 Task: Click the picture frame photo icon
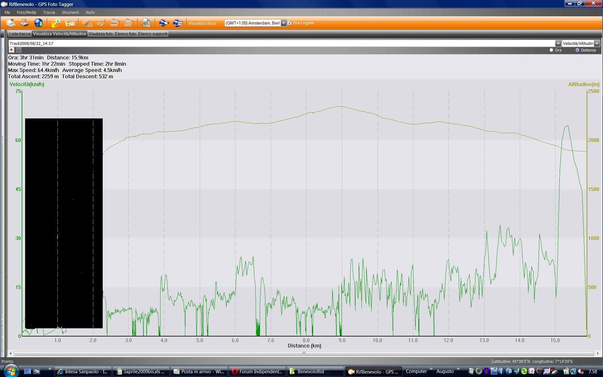(x=70, y=23)
